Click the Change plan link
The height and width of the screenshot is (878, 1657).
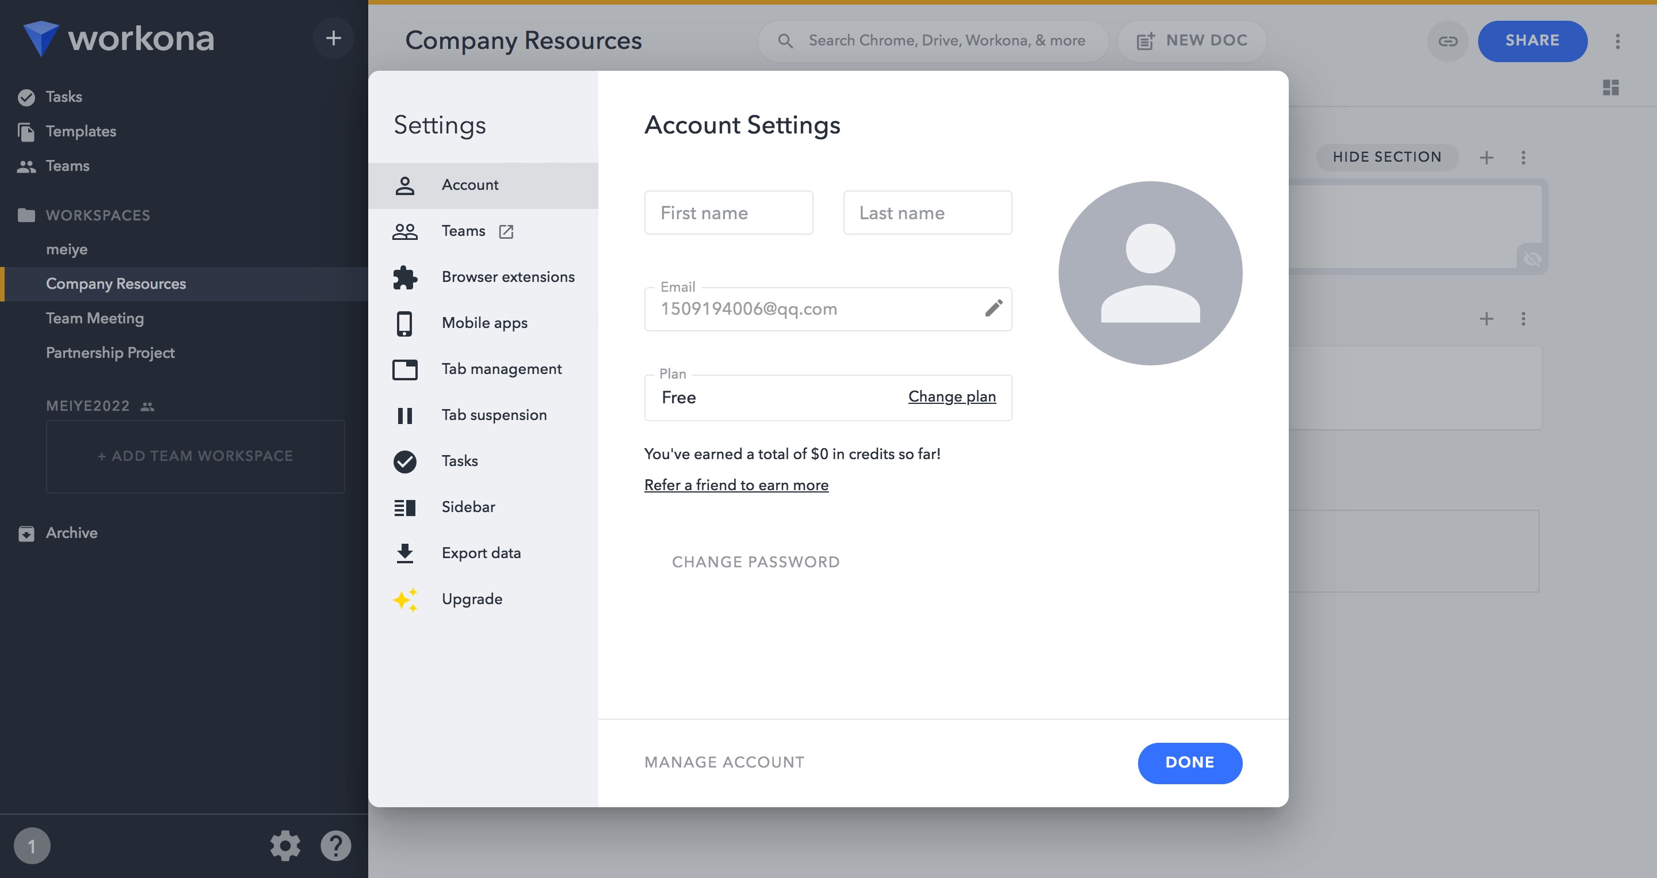(952, 397)
